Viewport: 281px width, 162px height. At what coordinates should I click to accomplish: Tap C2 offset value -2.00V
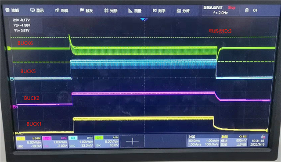(x=62, y=146)
